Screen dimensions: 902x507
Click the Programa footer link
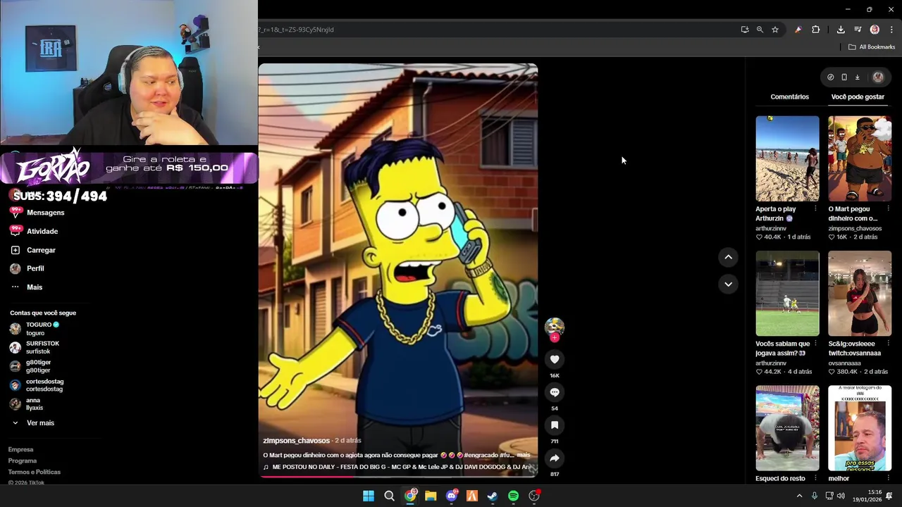point(23,461)
